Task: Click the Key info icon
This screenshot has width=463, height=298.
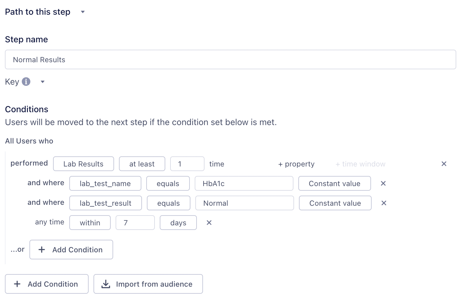Action: pos(26,82)
